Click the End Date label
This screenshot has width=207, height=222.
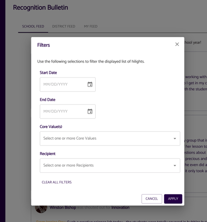[48, 100]
